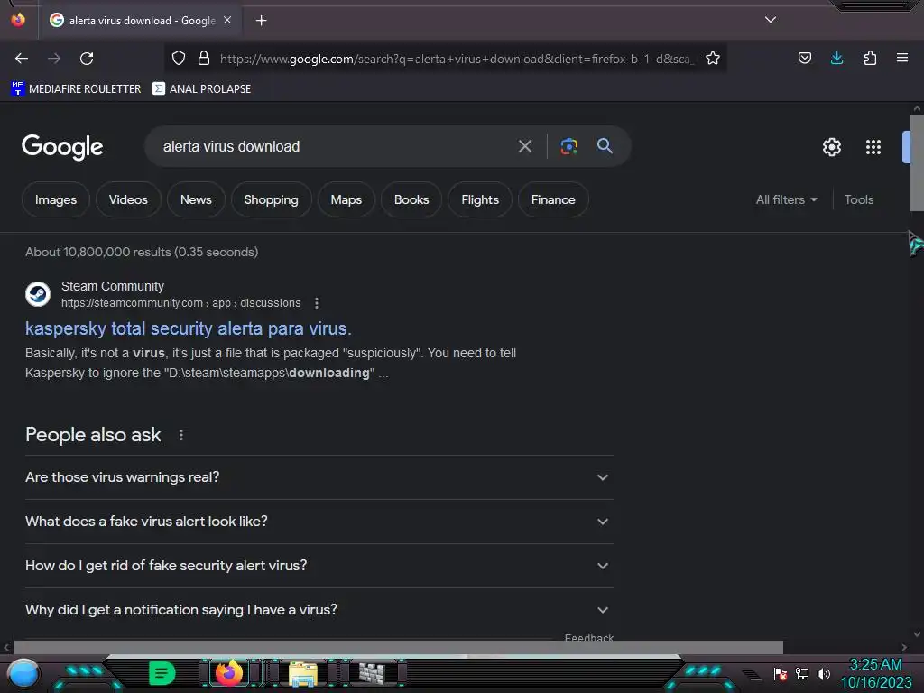
Task: Open the Start orb on the taskbar
Action: pos(23,673)
